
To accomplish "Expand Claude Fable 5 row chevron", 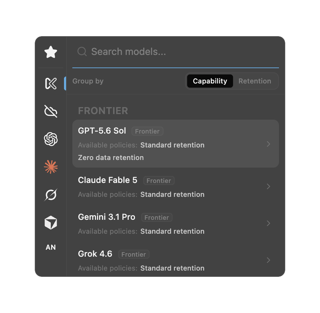I will [x=269, y=186].
